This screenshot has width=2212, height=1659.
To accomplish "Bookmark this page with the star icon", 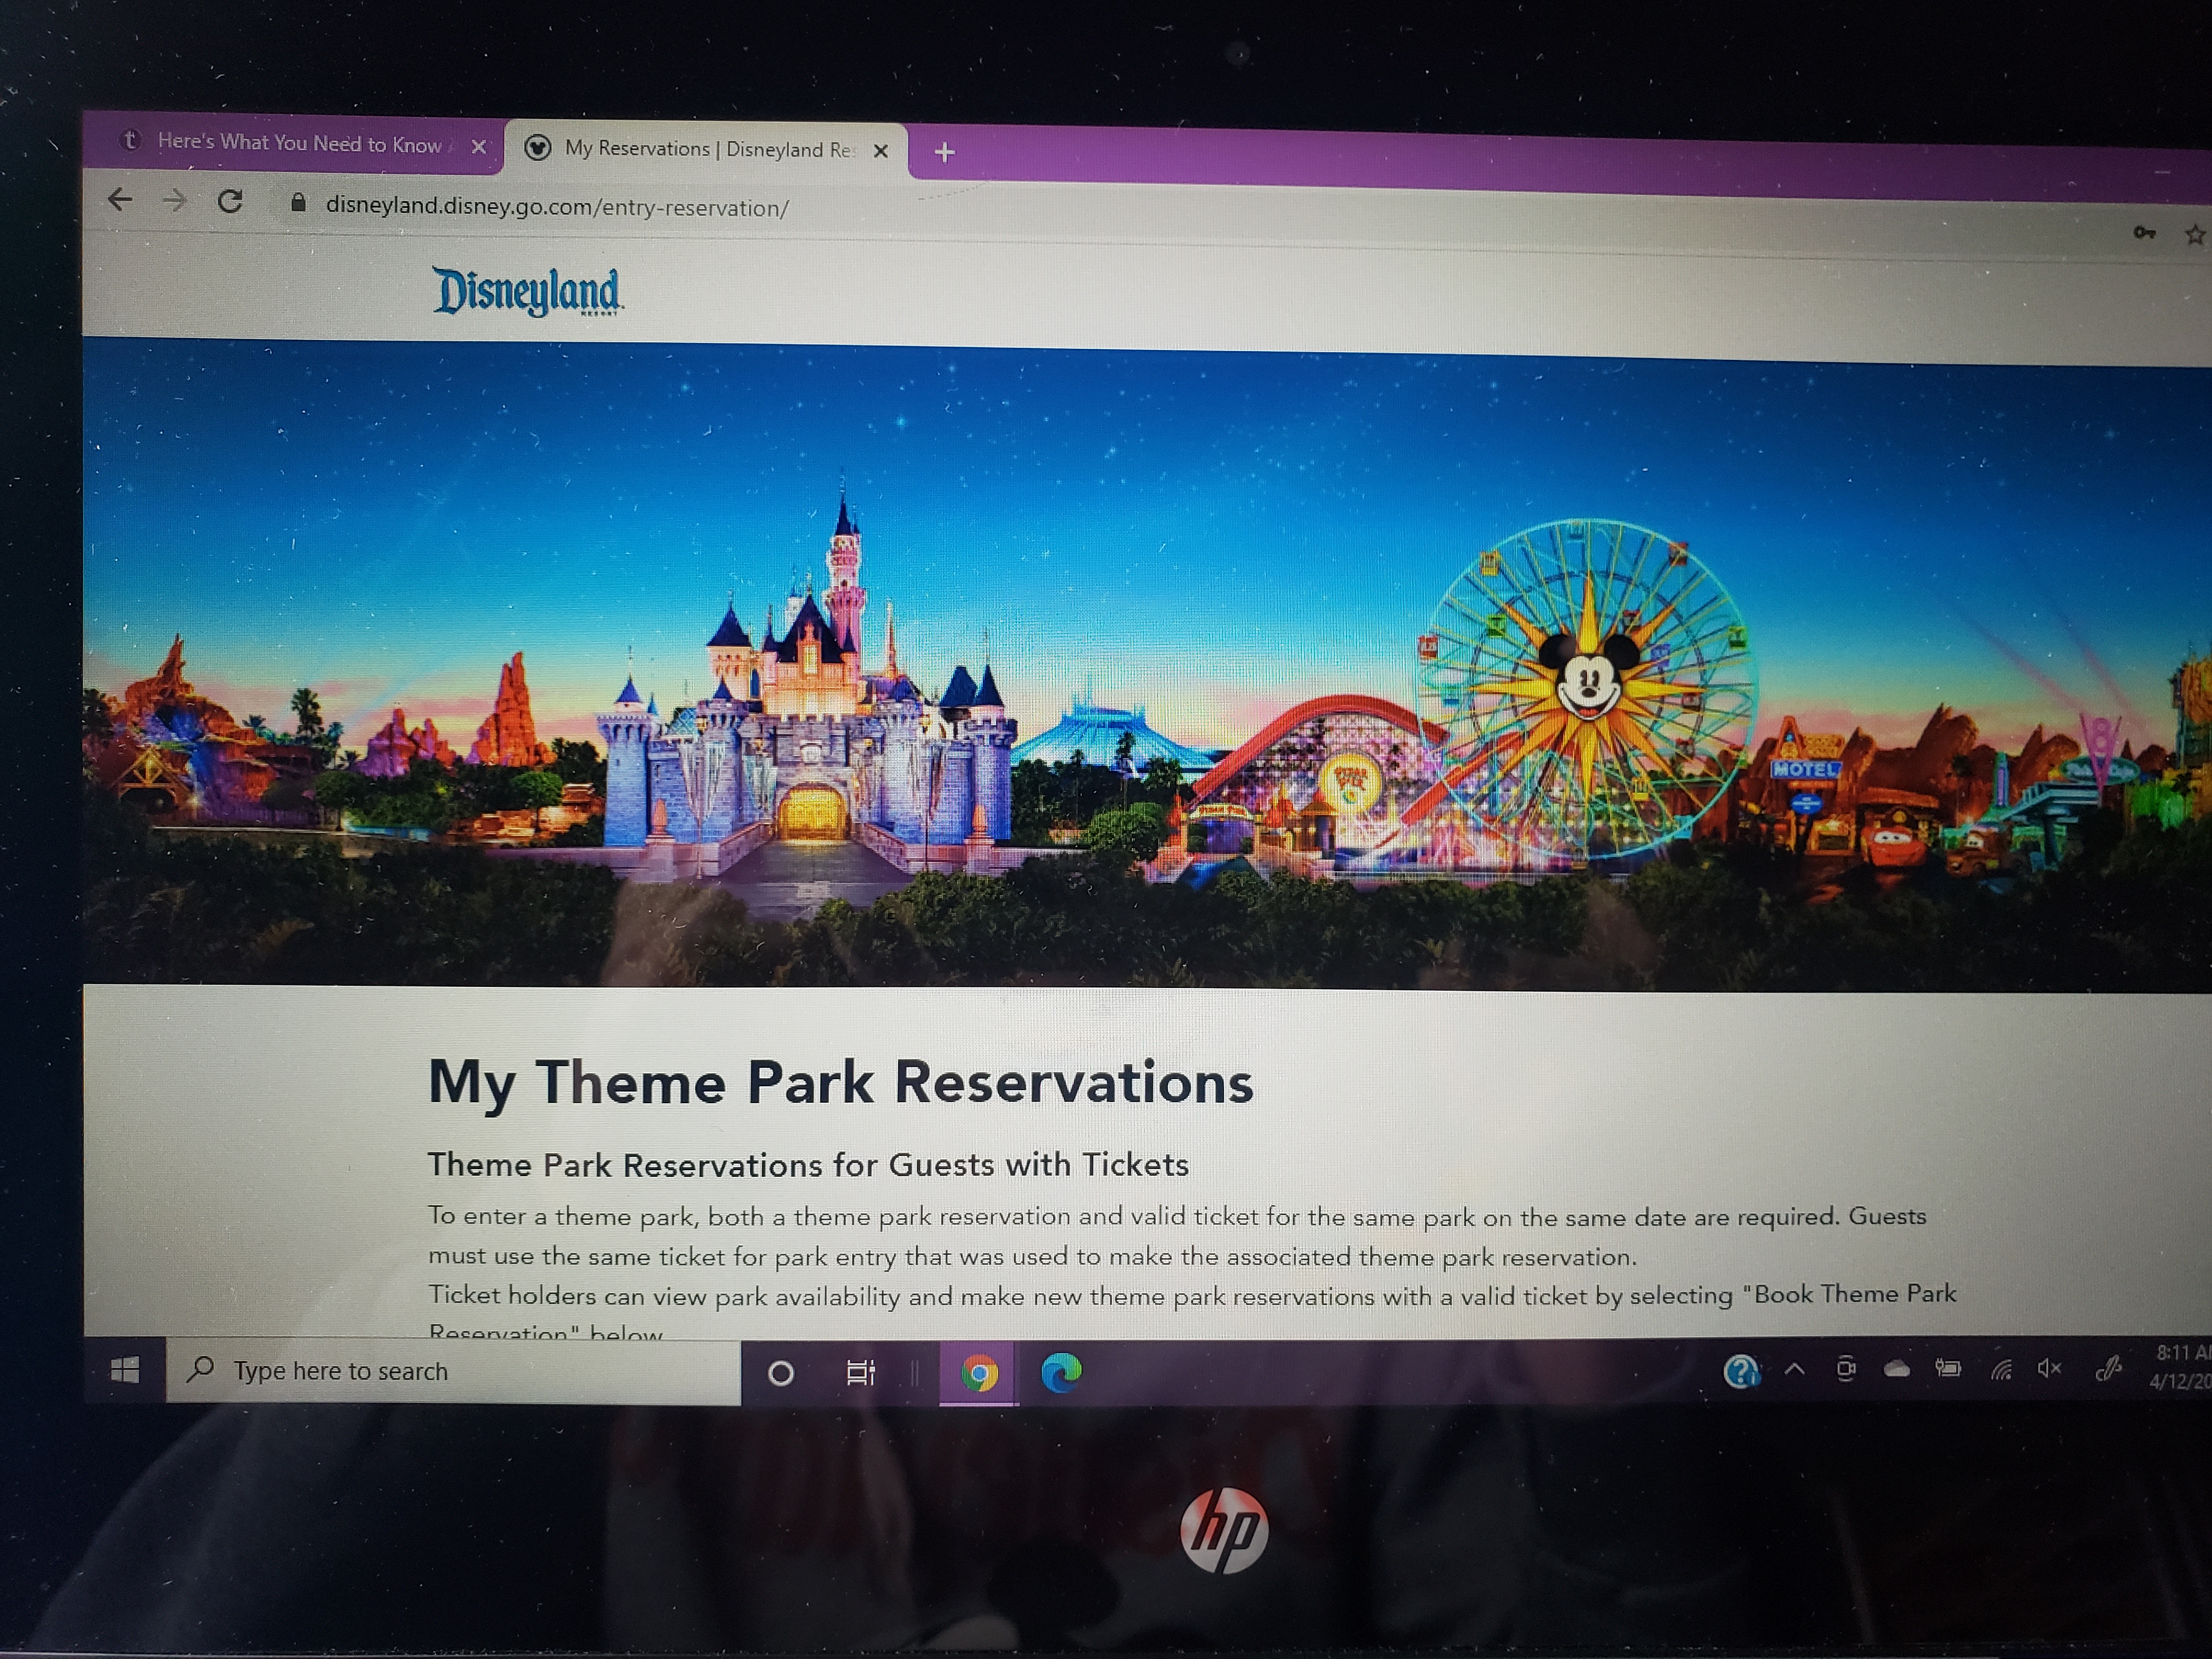I will click(x=2195, y=235).
